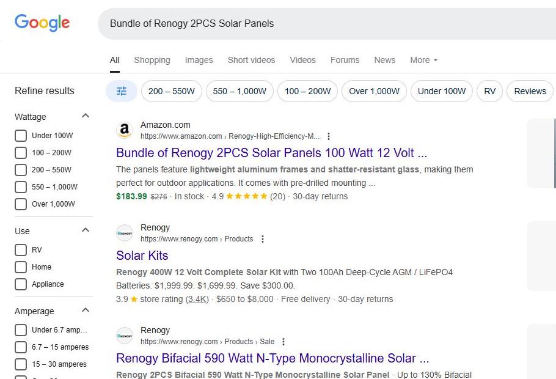The height and width of the screenshot is (379, 556).
Task: Switch to the Shopping tab
Action: [x=152, y=60]
